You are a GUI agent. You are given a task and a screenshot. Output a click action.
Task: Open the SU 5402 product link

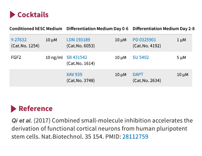click(x=141, y=57)
